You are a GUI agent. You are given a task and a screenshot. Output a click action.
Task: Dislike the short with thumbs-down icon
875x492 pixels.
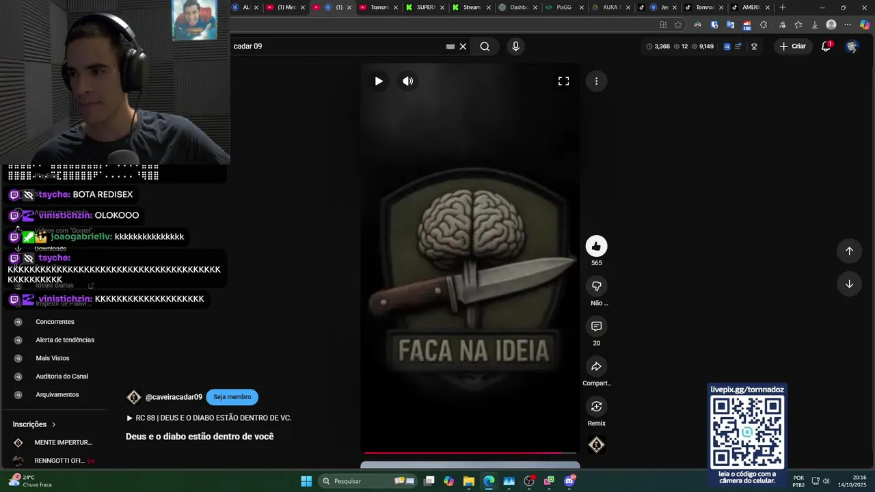(x=596, y=286)
